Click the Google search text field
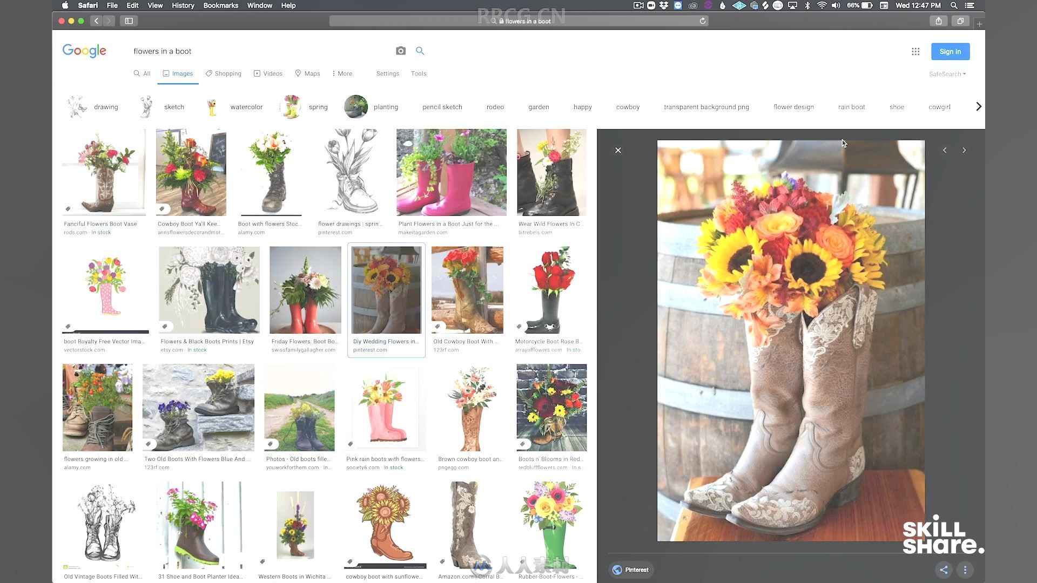The image size is (1037, 583). [259, 51]
